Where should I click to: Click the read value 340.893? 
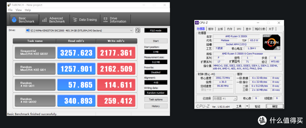pyautogui.click(x=76, y=100)
